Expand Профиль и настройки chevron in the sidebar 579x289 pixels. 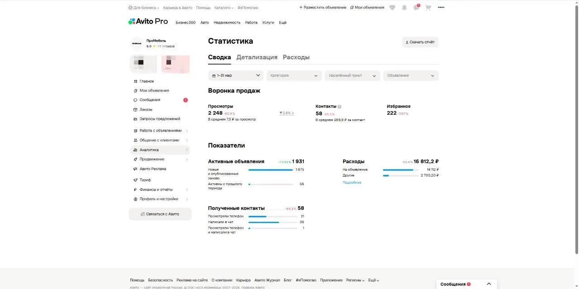tap(187, 199)
